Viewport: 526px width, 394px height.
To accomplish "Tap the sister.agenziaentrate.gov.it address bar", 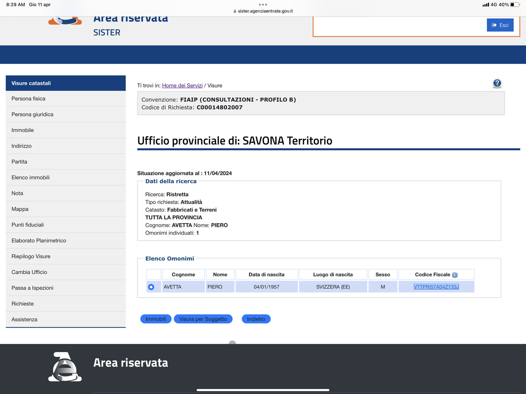I will (263, 11).
